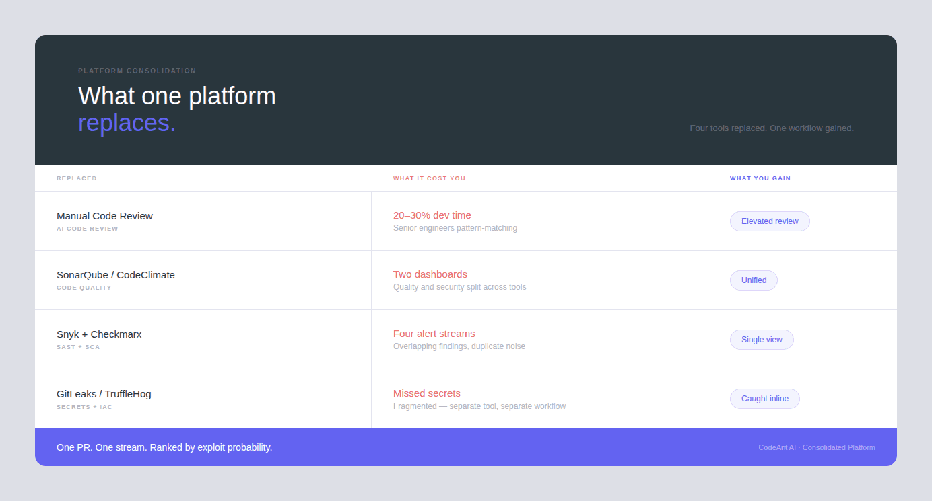Click the 'WHAT IT COST YOU' column header
The height and width of the screenshot is (501, 932).
point(430,178)
